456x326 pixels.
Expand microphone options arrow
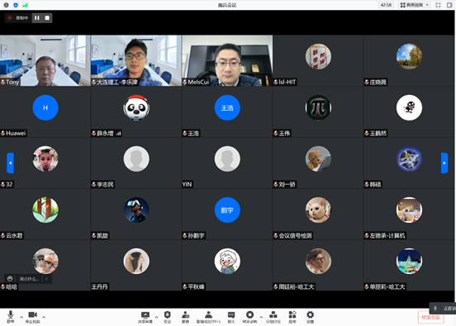click(21, 317)
